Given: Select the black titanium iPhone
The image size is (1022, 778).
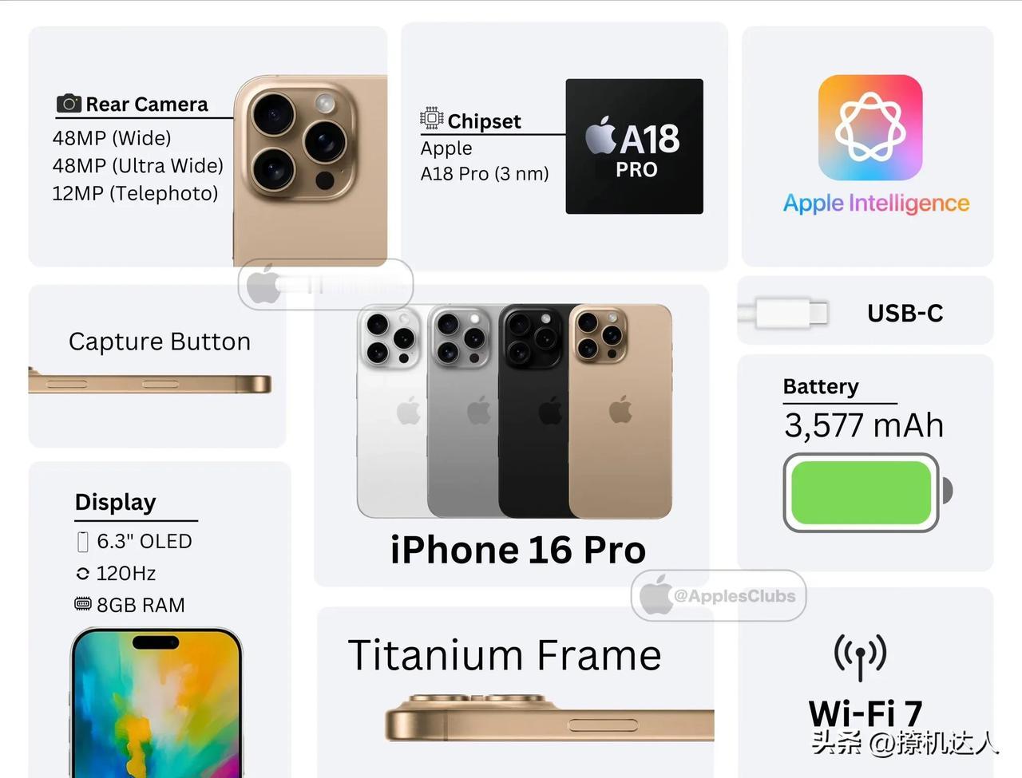Looking at the screenshot, I should [533, 411].
